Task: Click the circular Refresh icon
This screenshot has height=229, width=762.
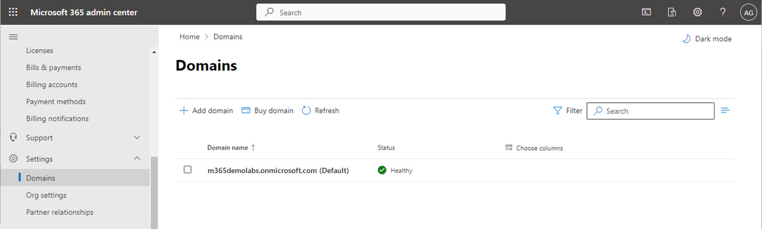Action: [306, 111]
